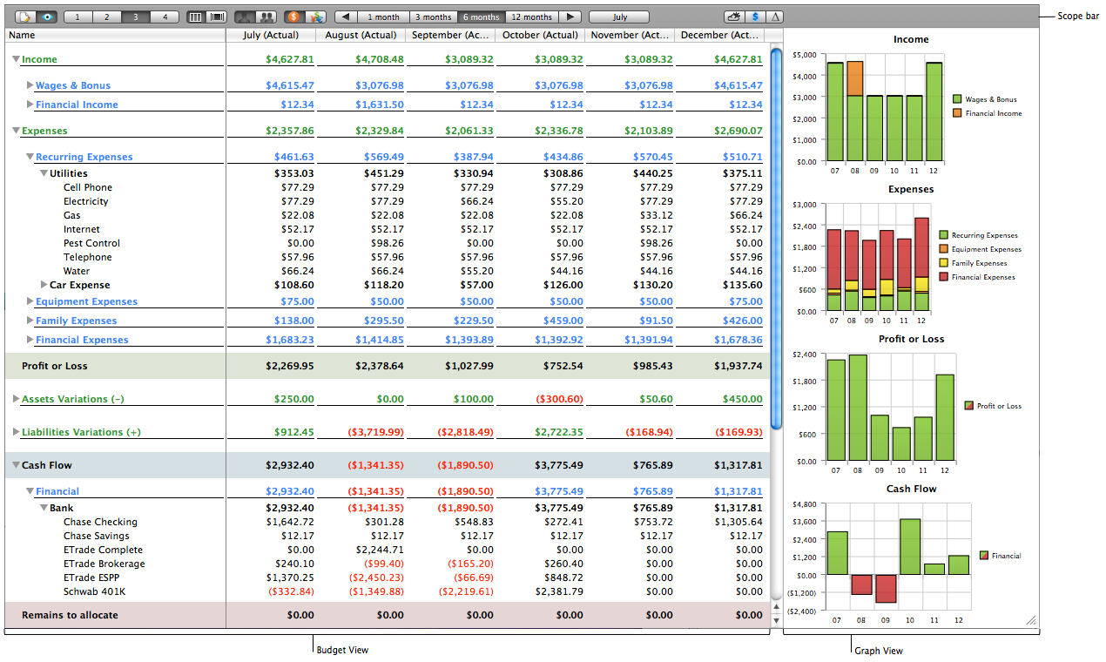Click the Name column header
Image resolution: width=1106 pixels, height=662 pixels.
click(x=115, y=35)
